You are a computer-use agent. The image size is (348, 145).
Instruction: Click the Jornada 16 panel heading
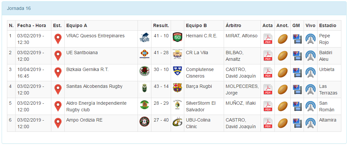pyautogui.click(x=19, y=8)
